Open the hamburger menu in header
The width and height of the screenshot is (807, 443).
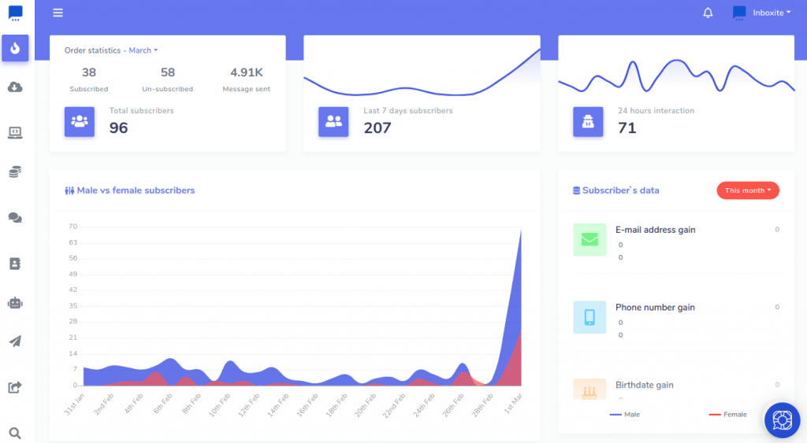pyautogui.click(x=58, y=13)
